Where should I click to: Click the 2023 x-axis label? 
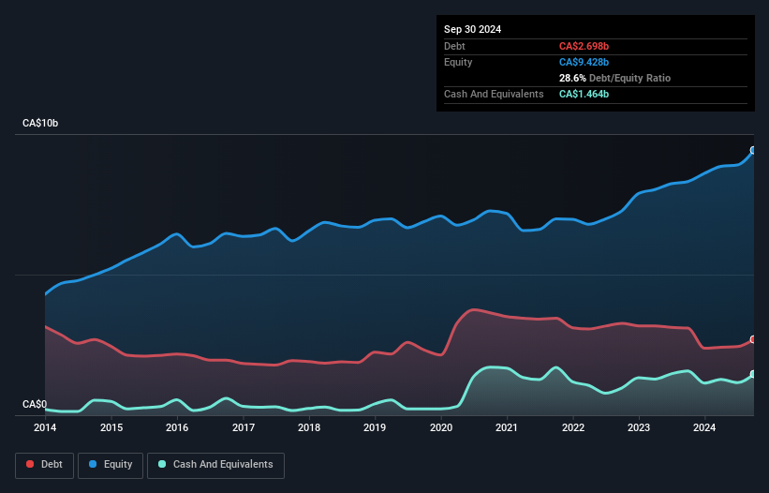click(639, 427)
